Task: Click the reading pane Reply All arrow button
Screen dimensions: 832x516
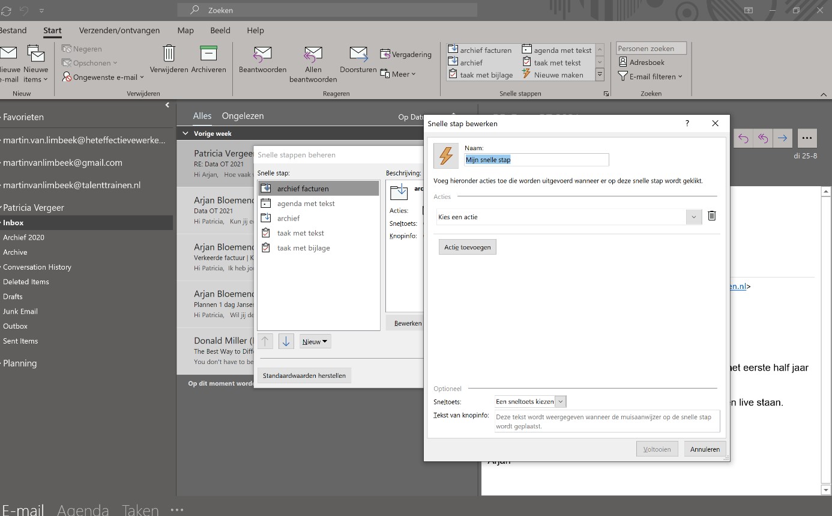Action: 763,138
